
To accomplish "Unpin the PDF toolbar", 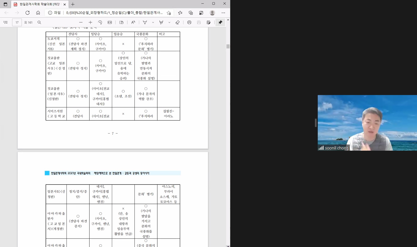I will coord(220,22).
